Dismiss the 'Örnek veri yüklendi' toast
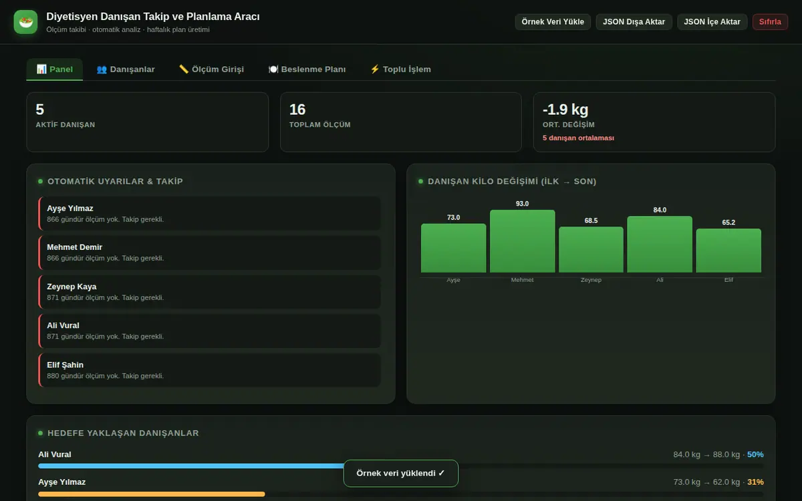Viewport: 802px width, 501px height. click(401, 473)
